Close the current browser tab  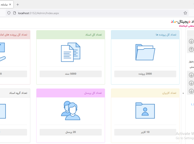(10, 4)
